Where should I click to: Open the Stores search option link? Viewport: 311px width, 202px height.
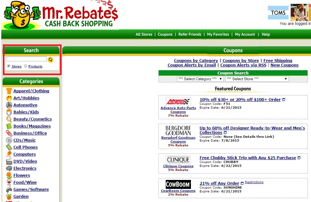[17, 66]
